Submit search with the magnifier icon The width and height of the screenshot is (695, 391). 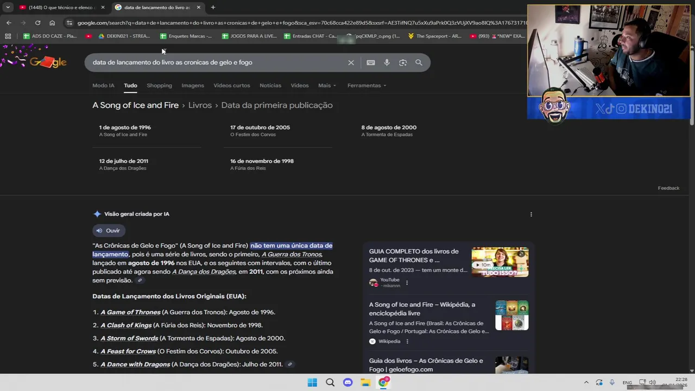pyautogui.click(x=419, y=62)
